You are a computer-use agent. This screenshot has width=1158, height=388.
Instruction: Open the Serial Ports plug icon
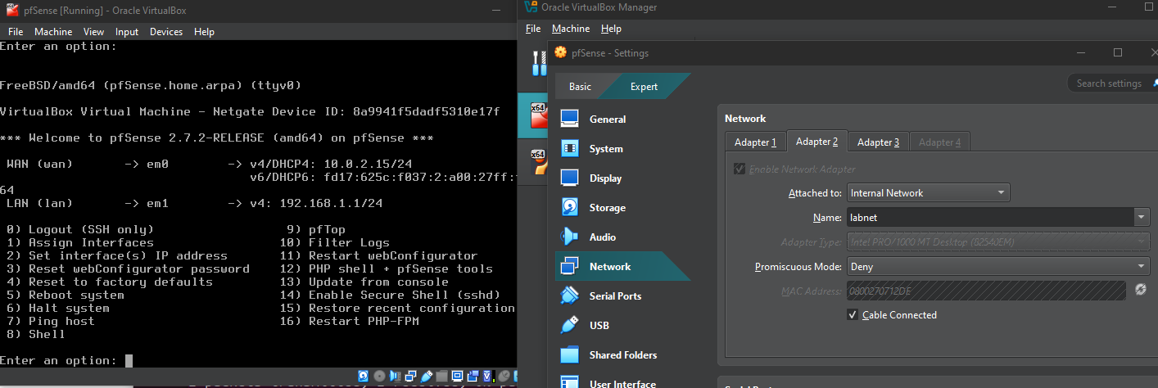(570, 296)
